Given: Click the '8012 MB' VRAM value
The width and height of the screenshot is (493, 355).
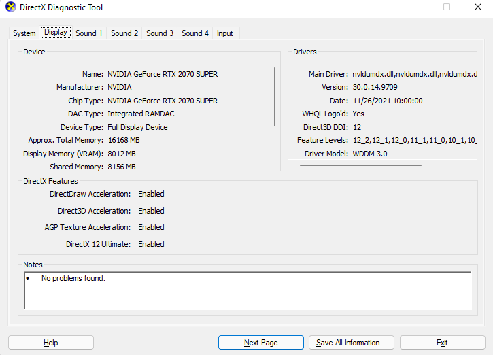Looking at the screenshot, I should coord(122,154).
